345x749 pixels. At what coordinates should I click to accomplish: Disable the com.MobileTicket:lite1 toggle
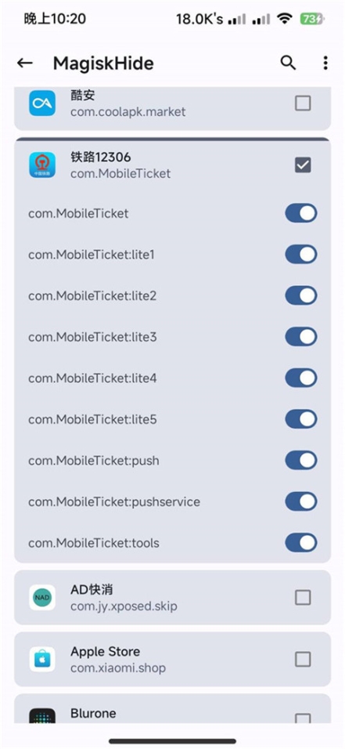tap(301, 255)
